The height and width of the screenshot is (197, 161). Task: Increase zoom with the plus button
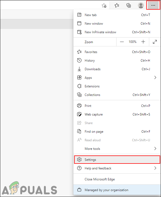click(143, 42)
